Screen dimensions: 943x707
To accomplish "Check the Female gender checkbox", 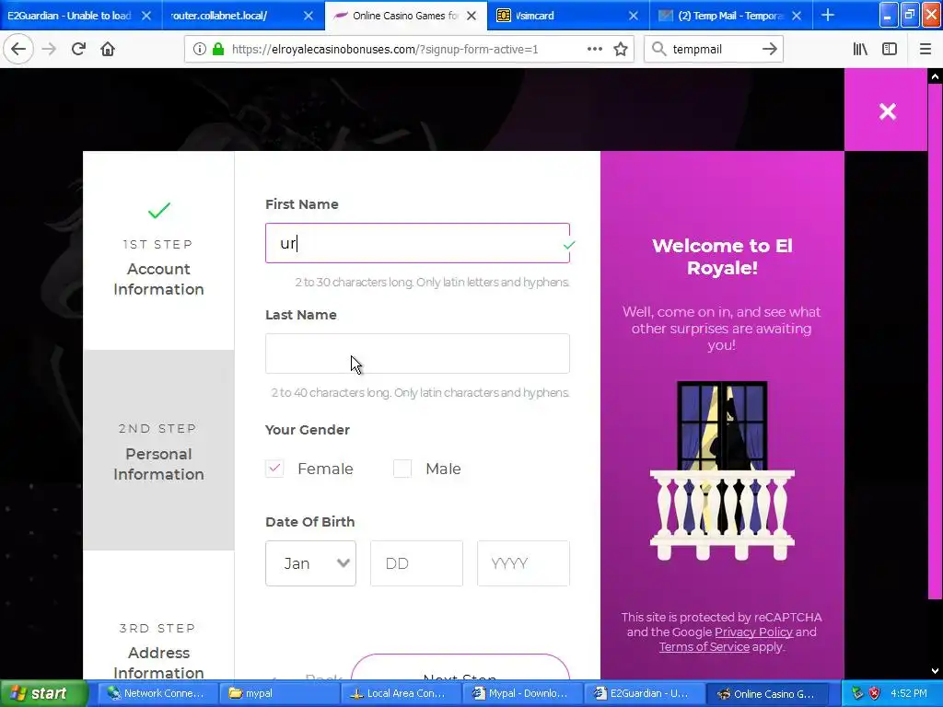I will pyautogui.click(x=274, y=468).
